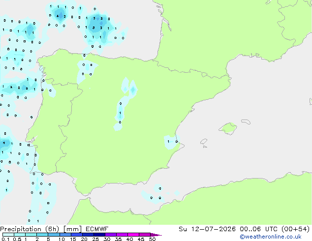This screenshot has width=312, height=241.
Task: Click the 'Precipitation (6h)' title text
Action: pos(30,229)
